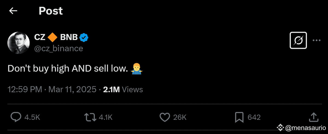Click the 4.1K reposts count
Viewport: 328px width, 134px height.
click(x=105, y=117)
